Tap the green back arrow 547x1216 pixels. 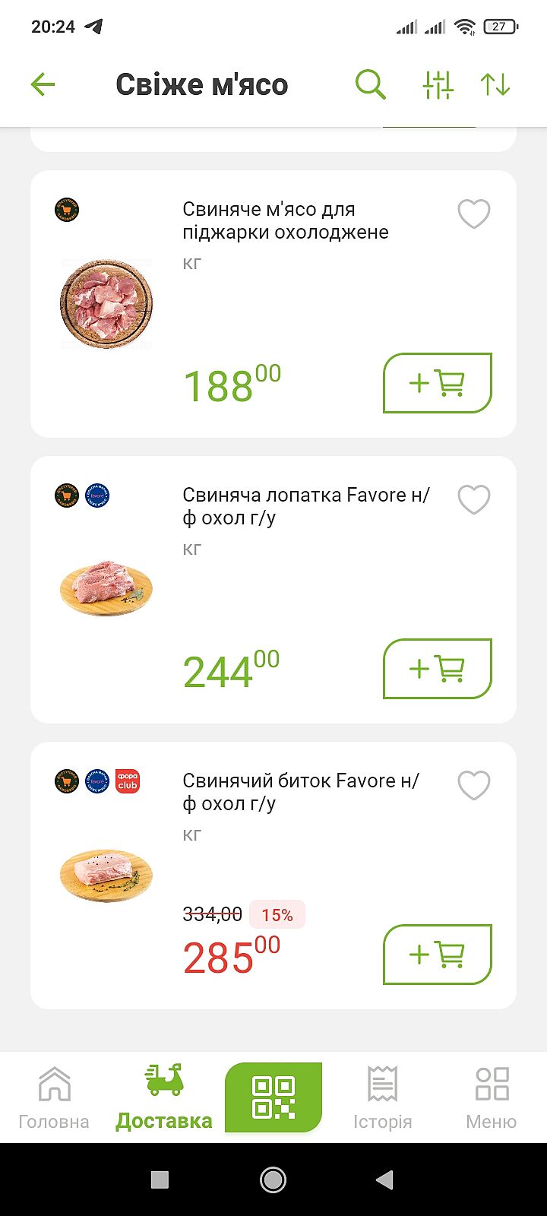coord(43,84)
